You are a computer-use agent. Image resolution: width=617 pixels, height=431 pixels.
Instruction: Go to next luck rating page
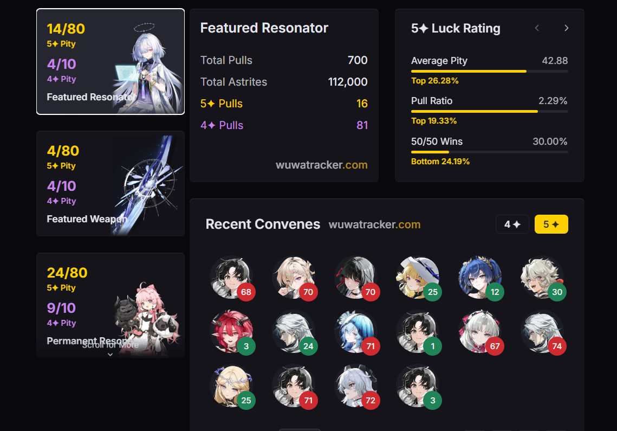coord(566,28)
